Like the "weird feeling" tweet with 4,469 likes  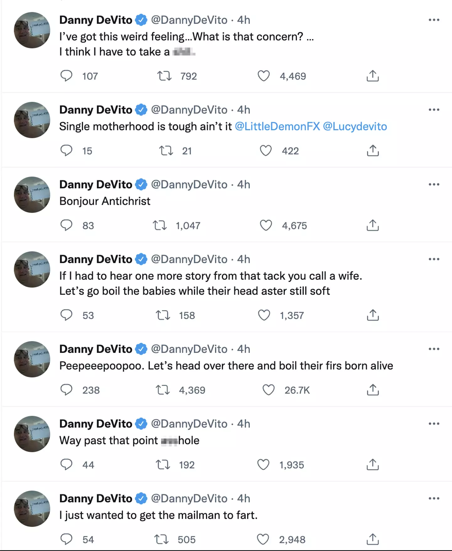pos(264,76)
